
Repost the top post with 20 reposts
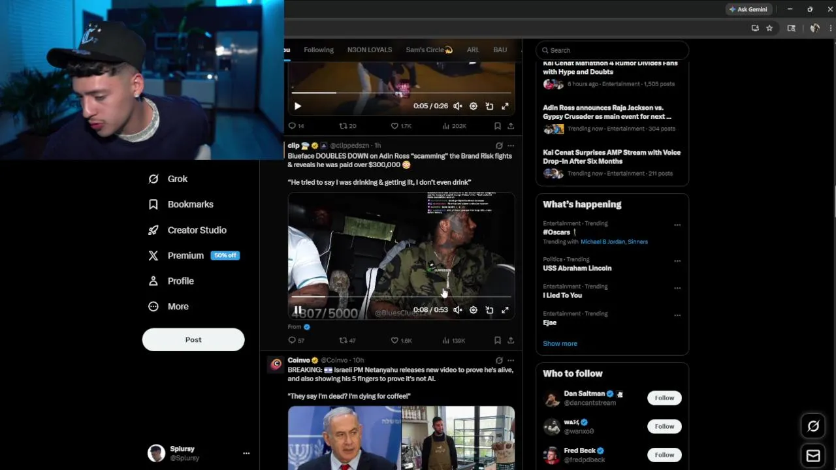(x=347, y=126)
